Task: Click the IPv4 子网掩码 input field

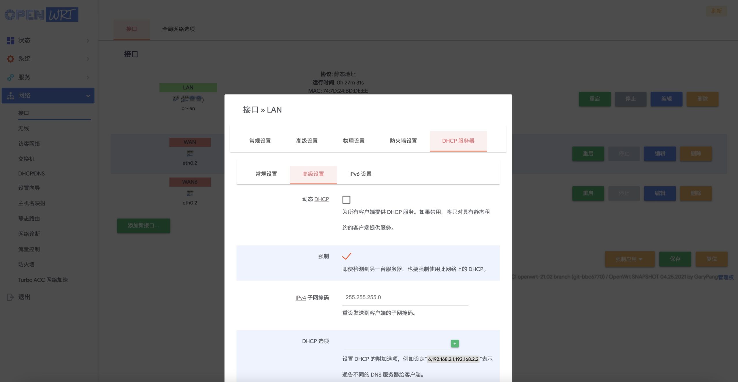Action: click(x=404, y=297)
